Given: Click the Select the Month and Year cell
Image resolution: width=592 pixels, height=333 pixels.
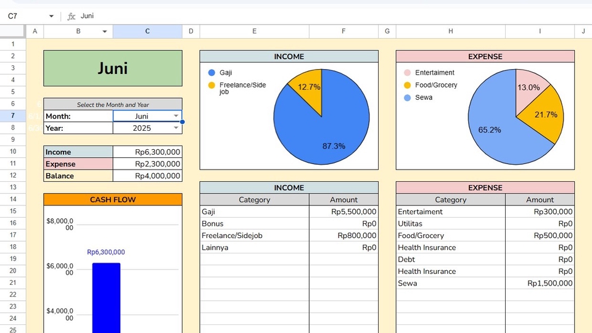Looking at the screenshot, I should pos(113,104).
